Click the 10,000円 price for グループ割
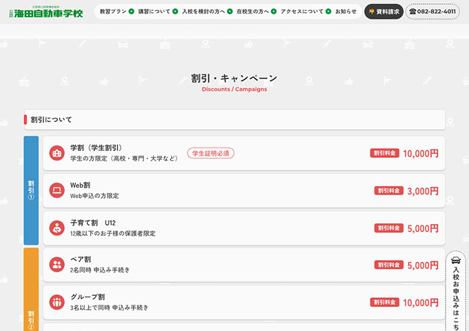 point(421,303)
